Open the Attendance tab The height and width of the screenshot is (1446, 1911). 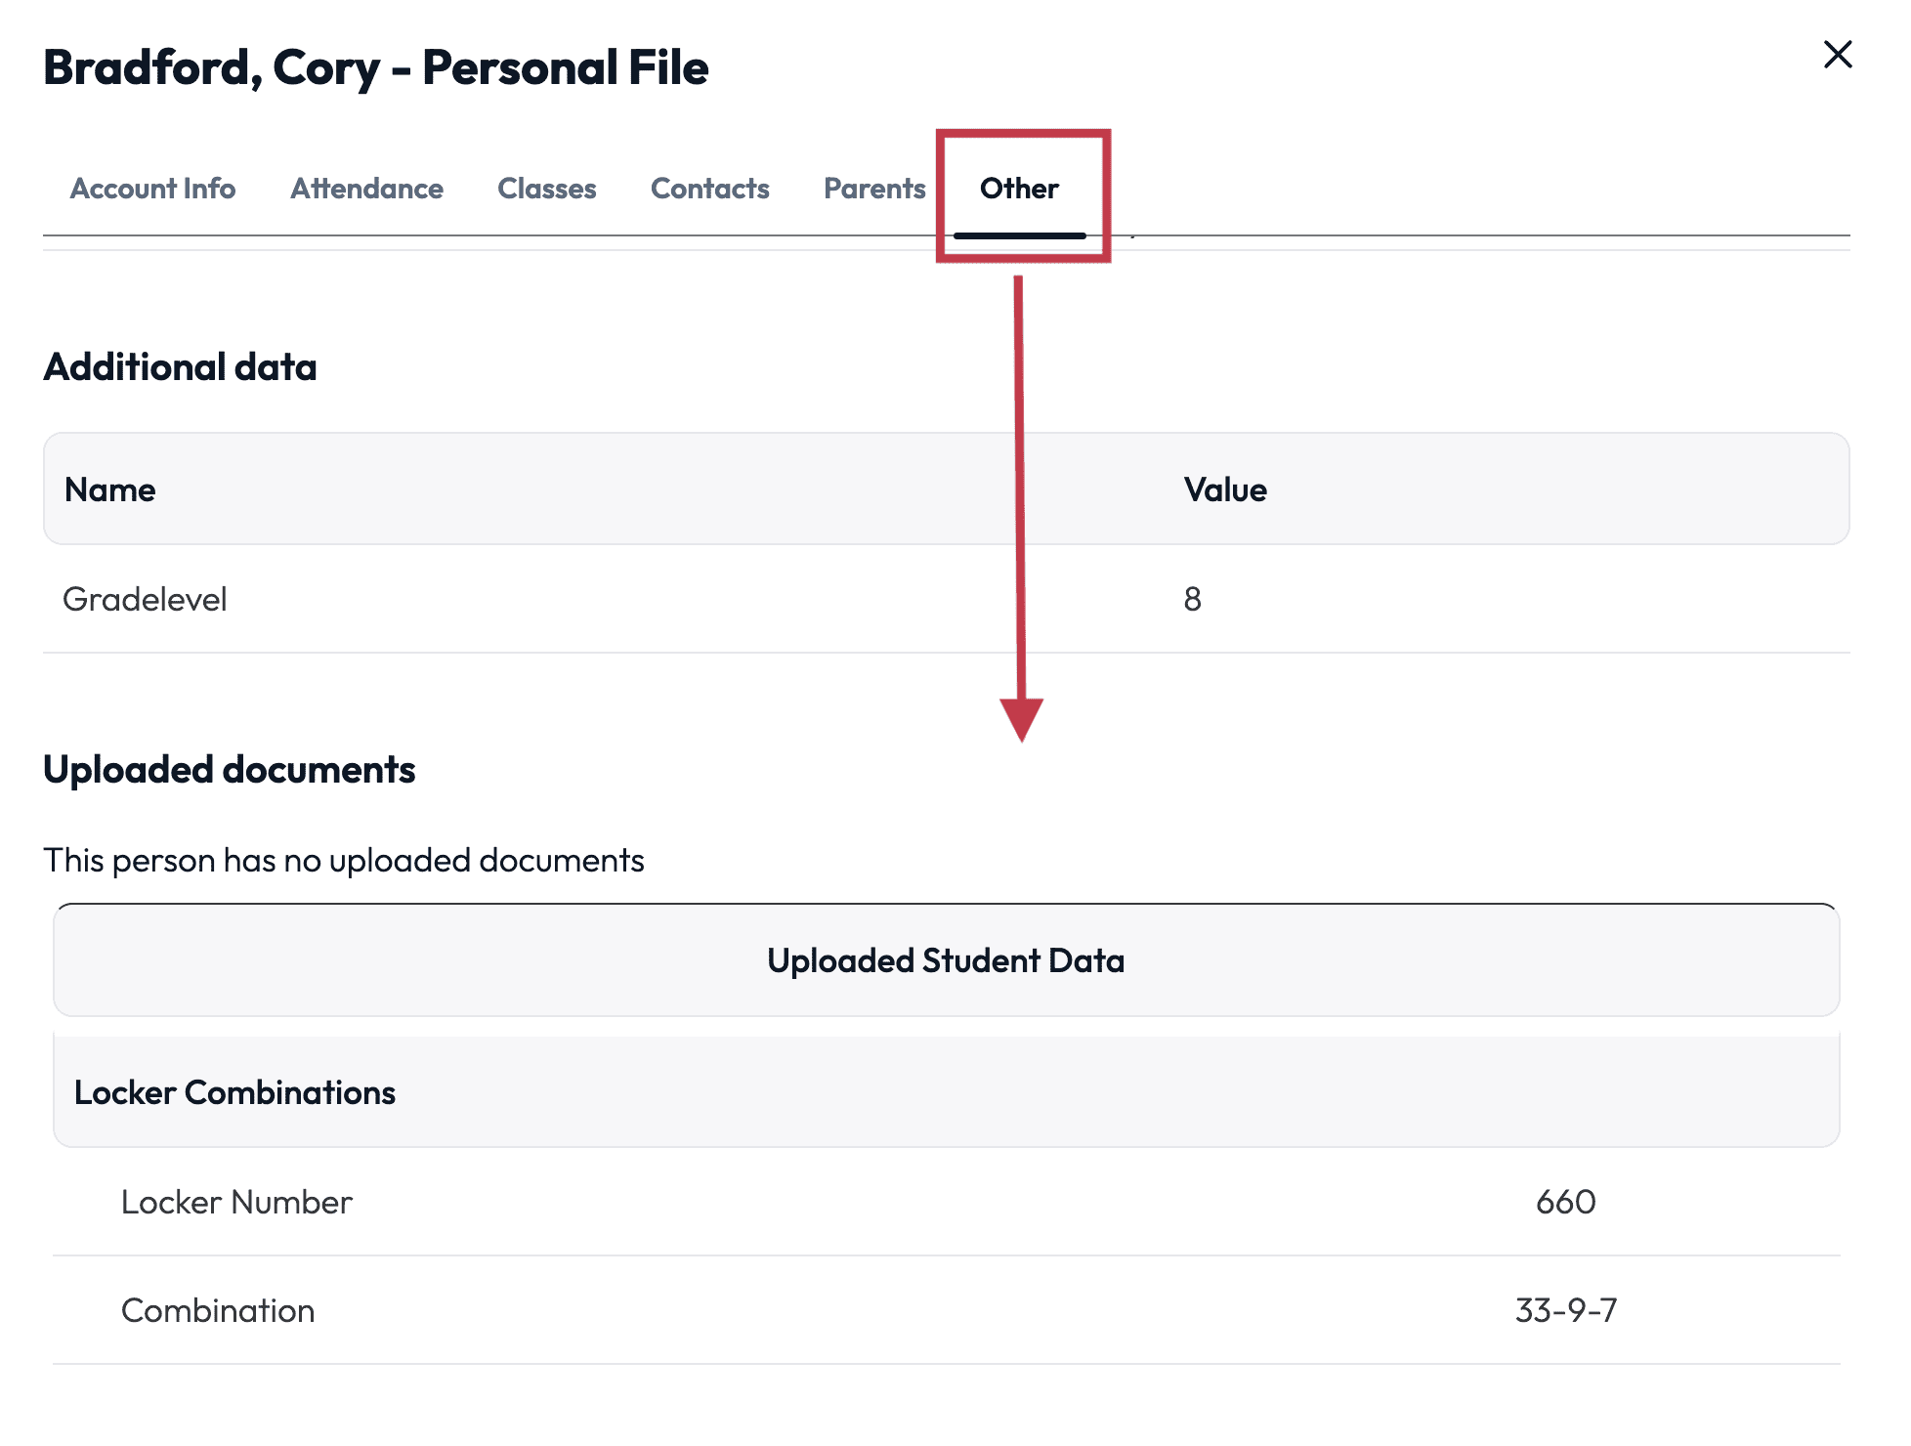coord(366,189)
